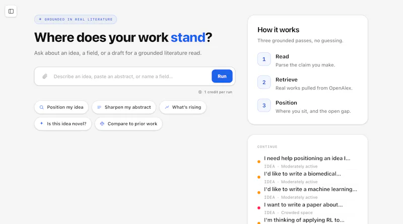Click the blue word 'stand' in the headline

tap(188, 37)
